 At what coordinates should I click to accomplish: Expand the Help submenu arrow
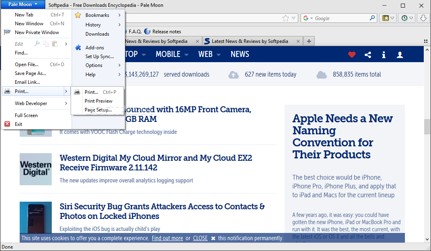(x=120, y=75)
